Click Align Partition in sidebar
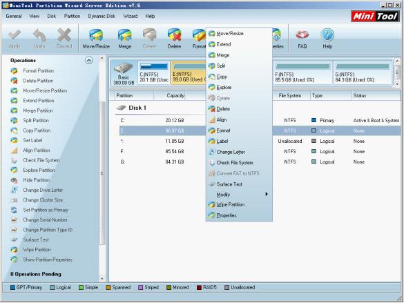This screenshot has width=404, height=303. click(x=30, y=150)
